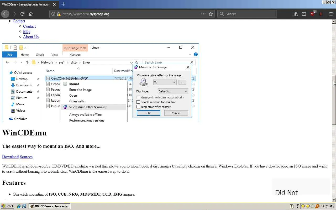Viewport: 336px width, 210px height.
Task: Open the About Us link
Action: (x=31, y=37)
